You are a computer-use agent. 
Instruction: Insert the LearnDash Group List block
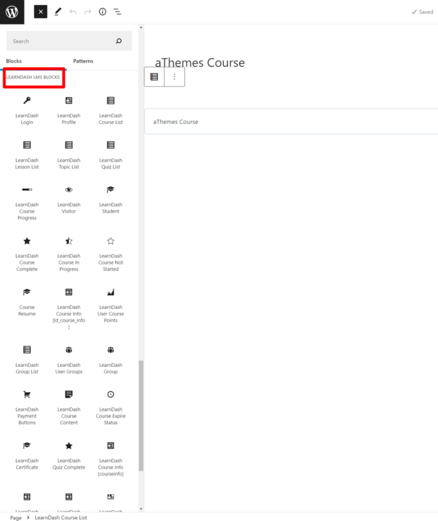[27, 360]
